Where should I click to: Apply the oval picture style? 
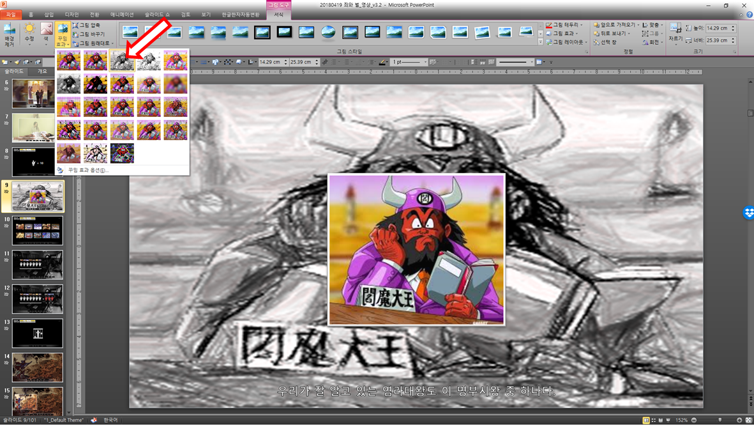tap(328, 32)
